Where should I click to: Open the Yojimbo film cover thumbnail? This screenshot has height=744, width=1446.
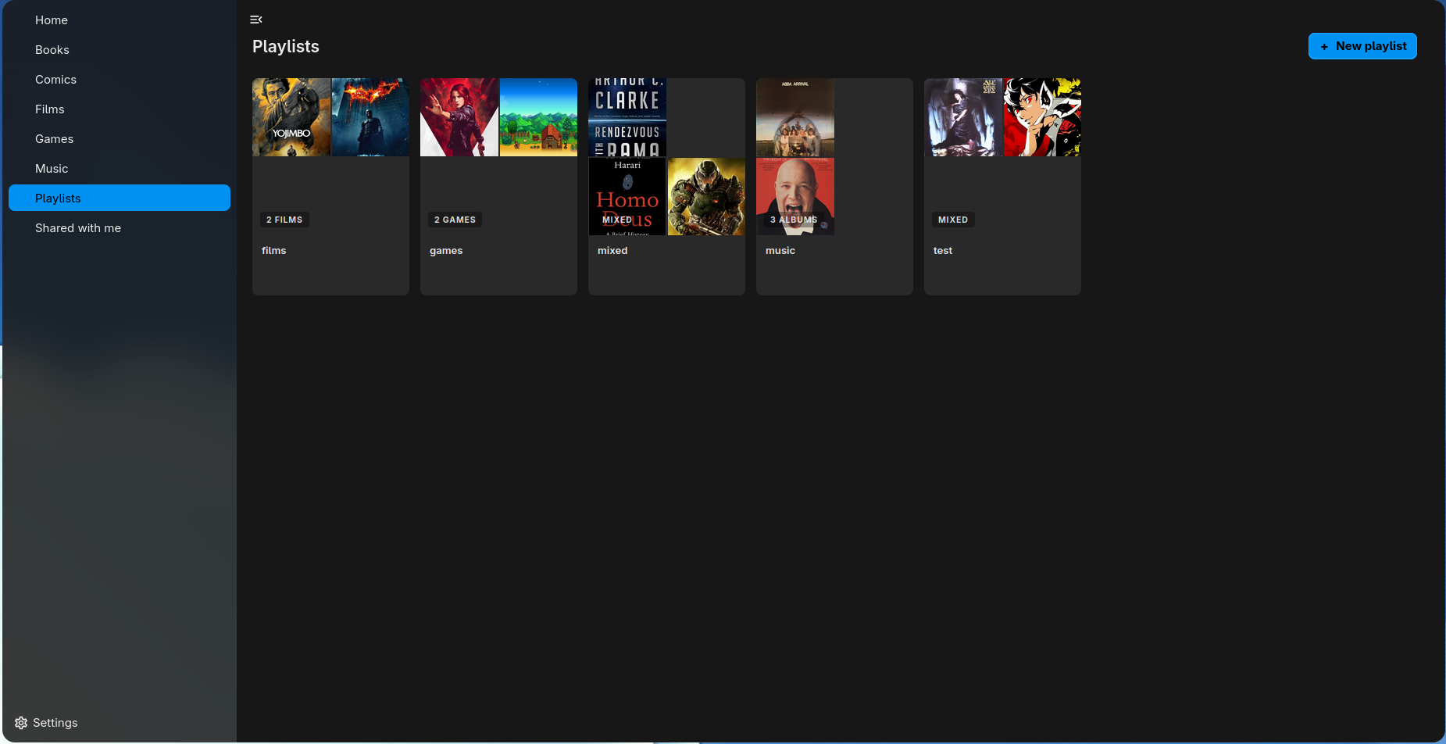click(291, 117)
